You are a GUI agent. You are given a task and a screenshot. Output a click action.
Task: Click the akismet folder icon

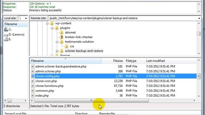click(61, 33)
